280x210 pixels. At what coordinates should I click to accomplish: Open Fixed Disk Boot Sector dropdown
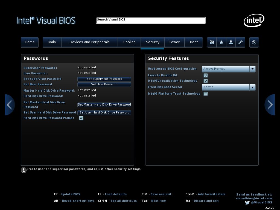tap(229, 87)
